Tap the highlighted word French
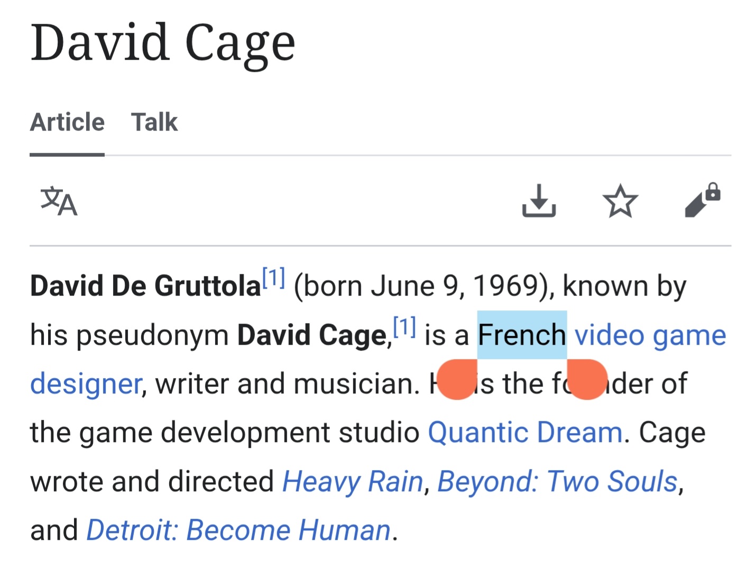Image resolution: width=755 pixels, height=570 pixels. [x=522, y=335]
